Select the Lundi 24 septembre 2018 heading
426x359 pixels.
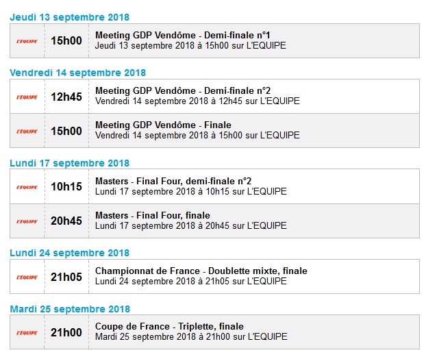click(x=70, y=253)
